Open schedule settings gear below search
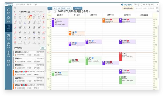Viewport: 164px width, 97px height. 158,11
